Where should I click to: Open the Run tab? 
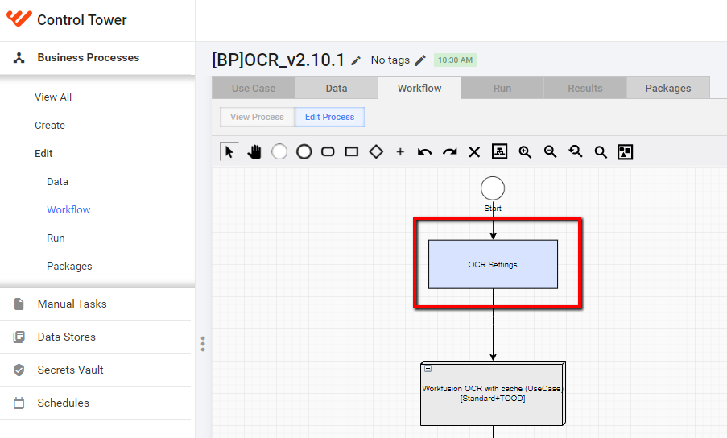click(x=502, y=88)
